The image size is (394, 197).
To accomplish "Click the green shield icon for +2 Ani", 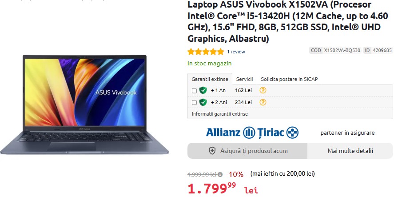I will click(203, 102).
